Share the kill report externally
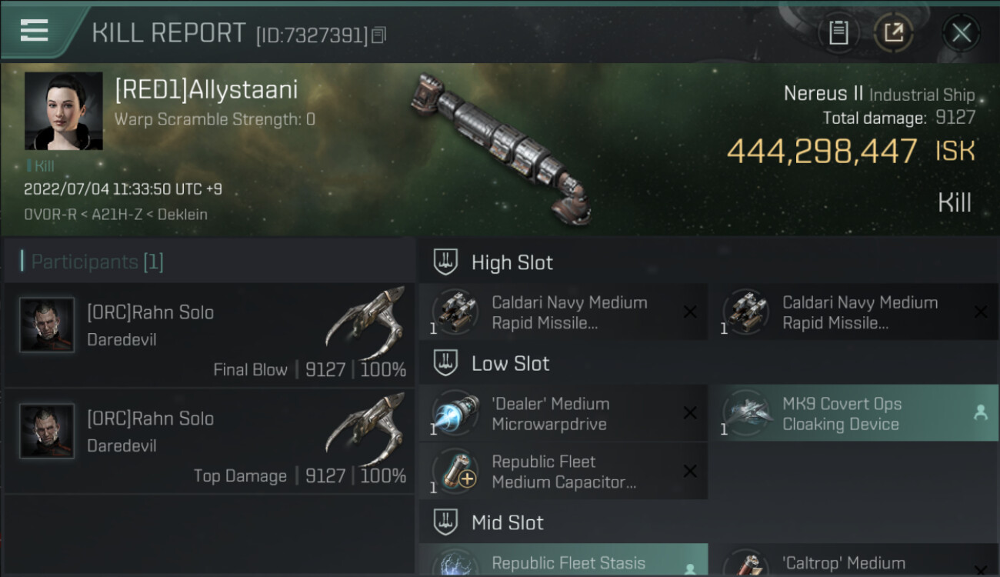The image size is (1000, 577). (893, 32)
